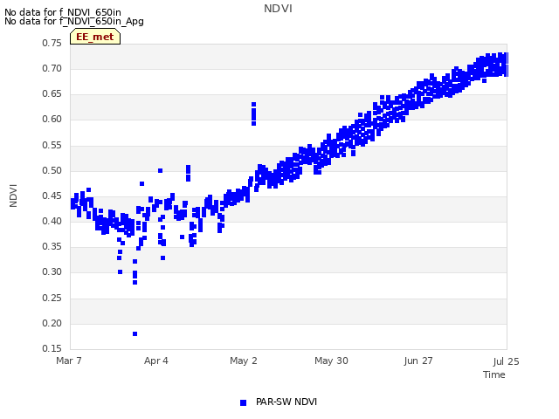
Task: Click the 'Jun 27' x-axis label
Action: tap(418, 361)
